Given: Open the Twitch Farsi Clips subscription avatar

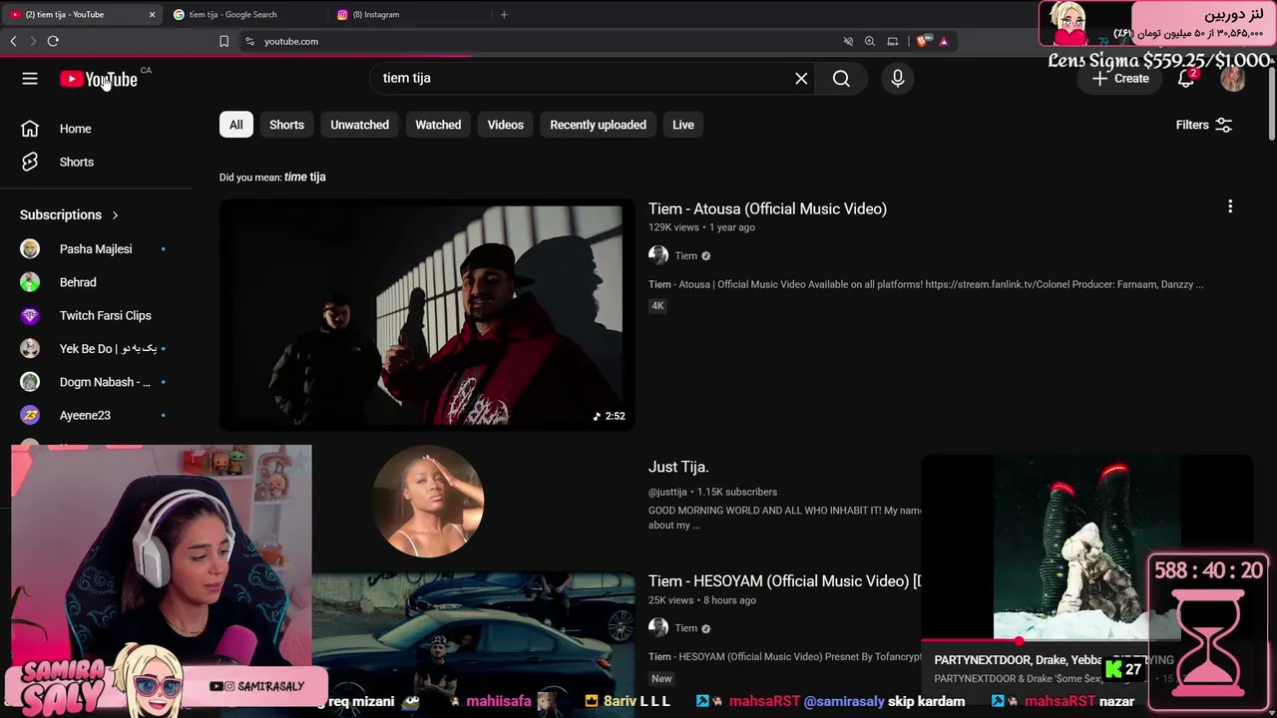Looking at the screenshot, I should pyautogui.click(x=30, y=315).
